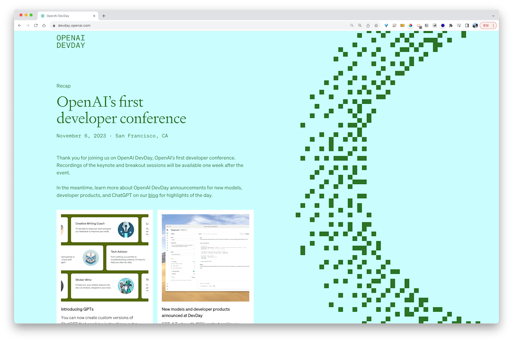Open the browser home page
This screenshot has height=342, width=513.
click(x=44, y=26)
